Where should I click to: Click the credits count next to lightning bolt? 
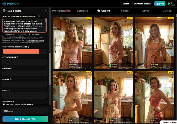pyautogui.click(x=172, y=3)
